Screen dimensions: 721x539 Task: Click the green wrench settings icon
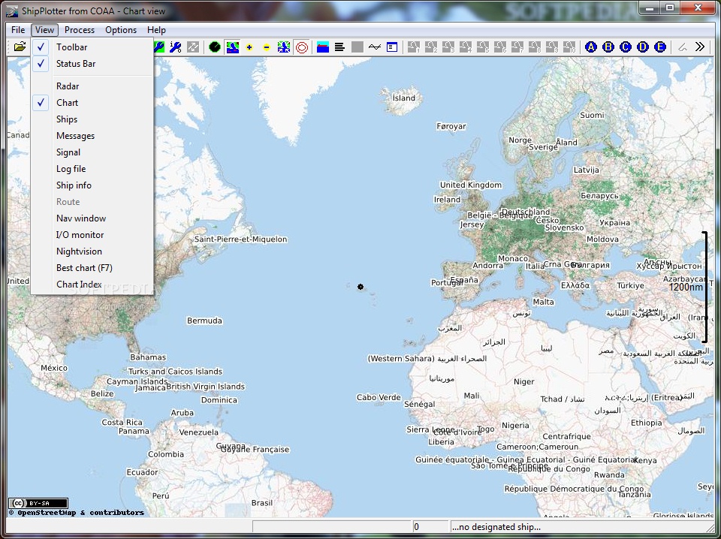(x=159, y=47)
